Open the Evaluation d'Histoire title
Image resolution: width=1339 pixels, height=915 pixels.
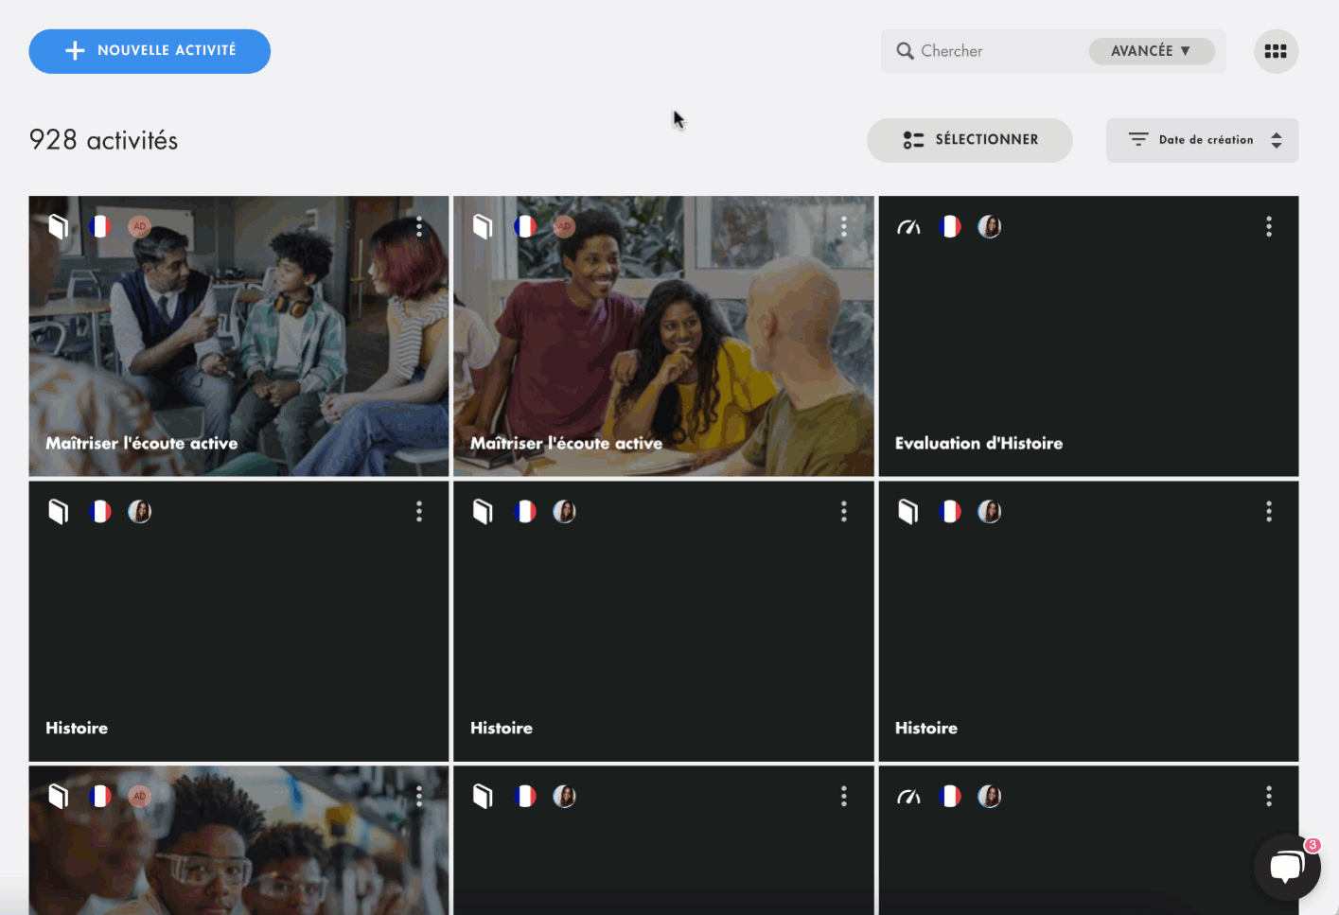(x=978, y=443)
